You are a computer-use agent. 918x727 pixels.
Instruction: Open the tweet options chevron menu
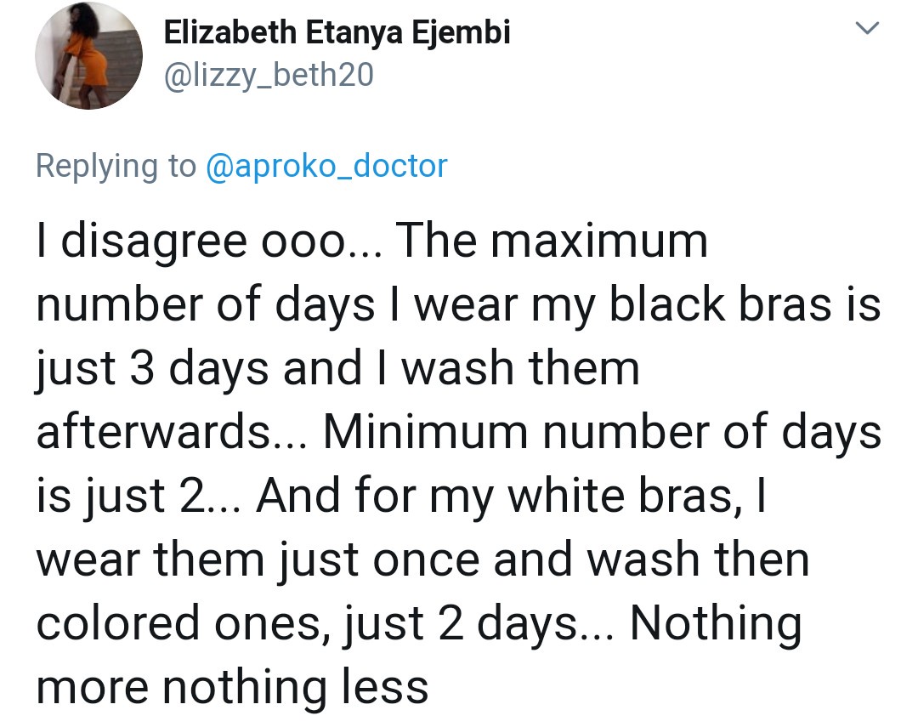click(866, 30)
